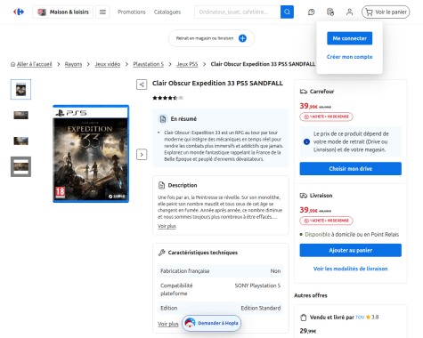Show next product image with arrow

tap(142, 155)
